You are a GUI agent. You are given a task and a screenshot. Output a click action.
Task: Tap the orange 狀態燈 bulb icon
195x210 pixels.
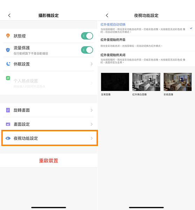coord(8,36)
